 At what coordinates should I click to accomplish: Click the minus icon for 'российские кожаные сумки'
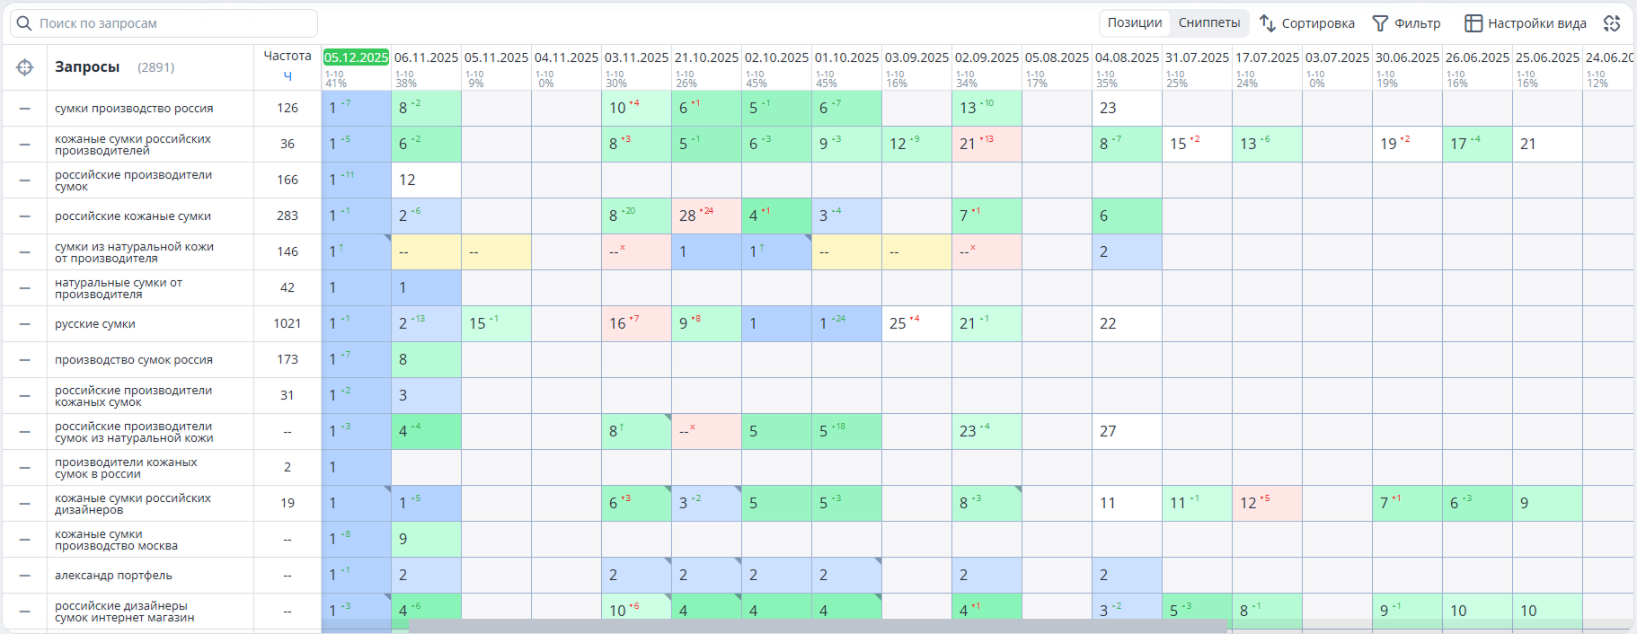(x=25, y=216)
